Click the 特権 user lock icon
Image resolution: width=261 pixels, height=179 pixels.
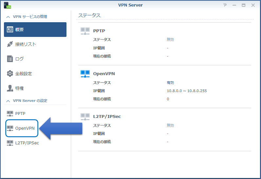pyautogui.click(x=10, y=88)
